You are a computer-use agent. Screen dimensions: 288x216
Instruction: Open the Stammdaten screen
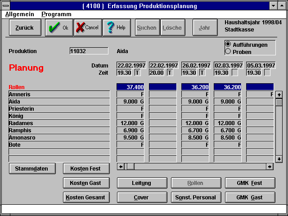[32, 169]
